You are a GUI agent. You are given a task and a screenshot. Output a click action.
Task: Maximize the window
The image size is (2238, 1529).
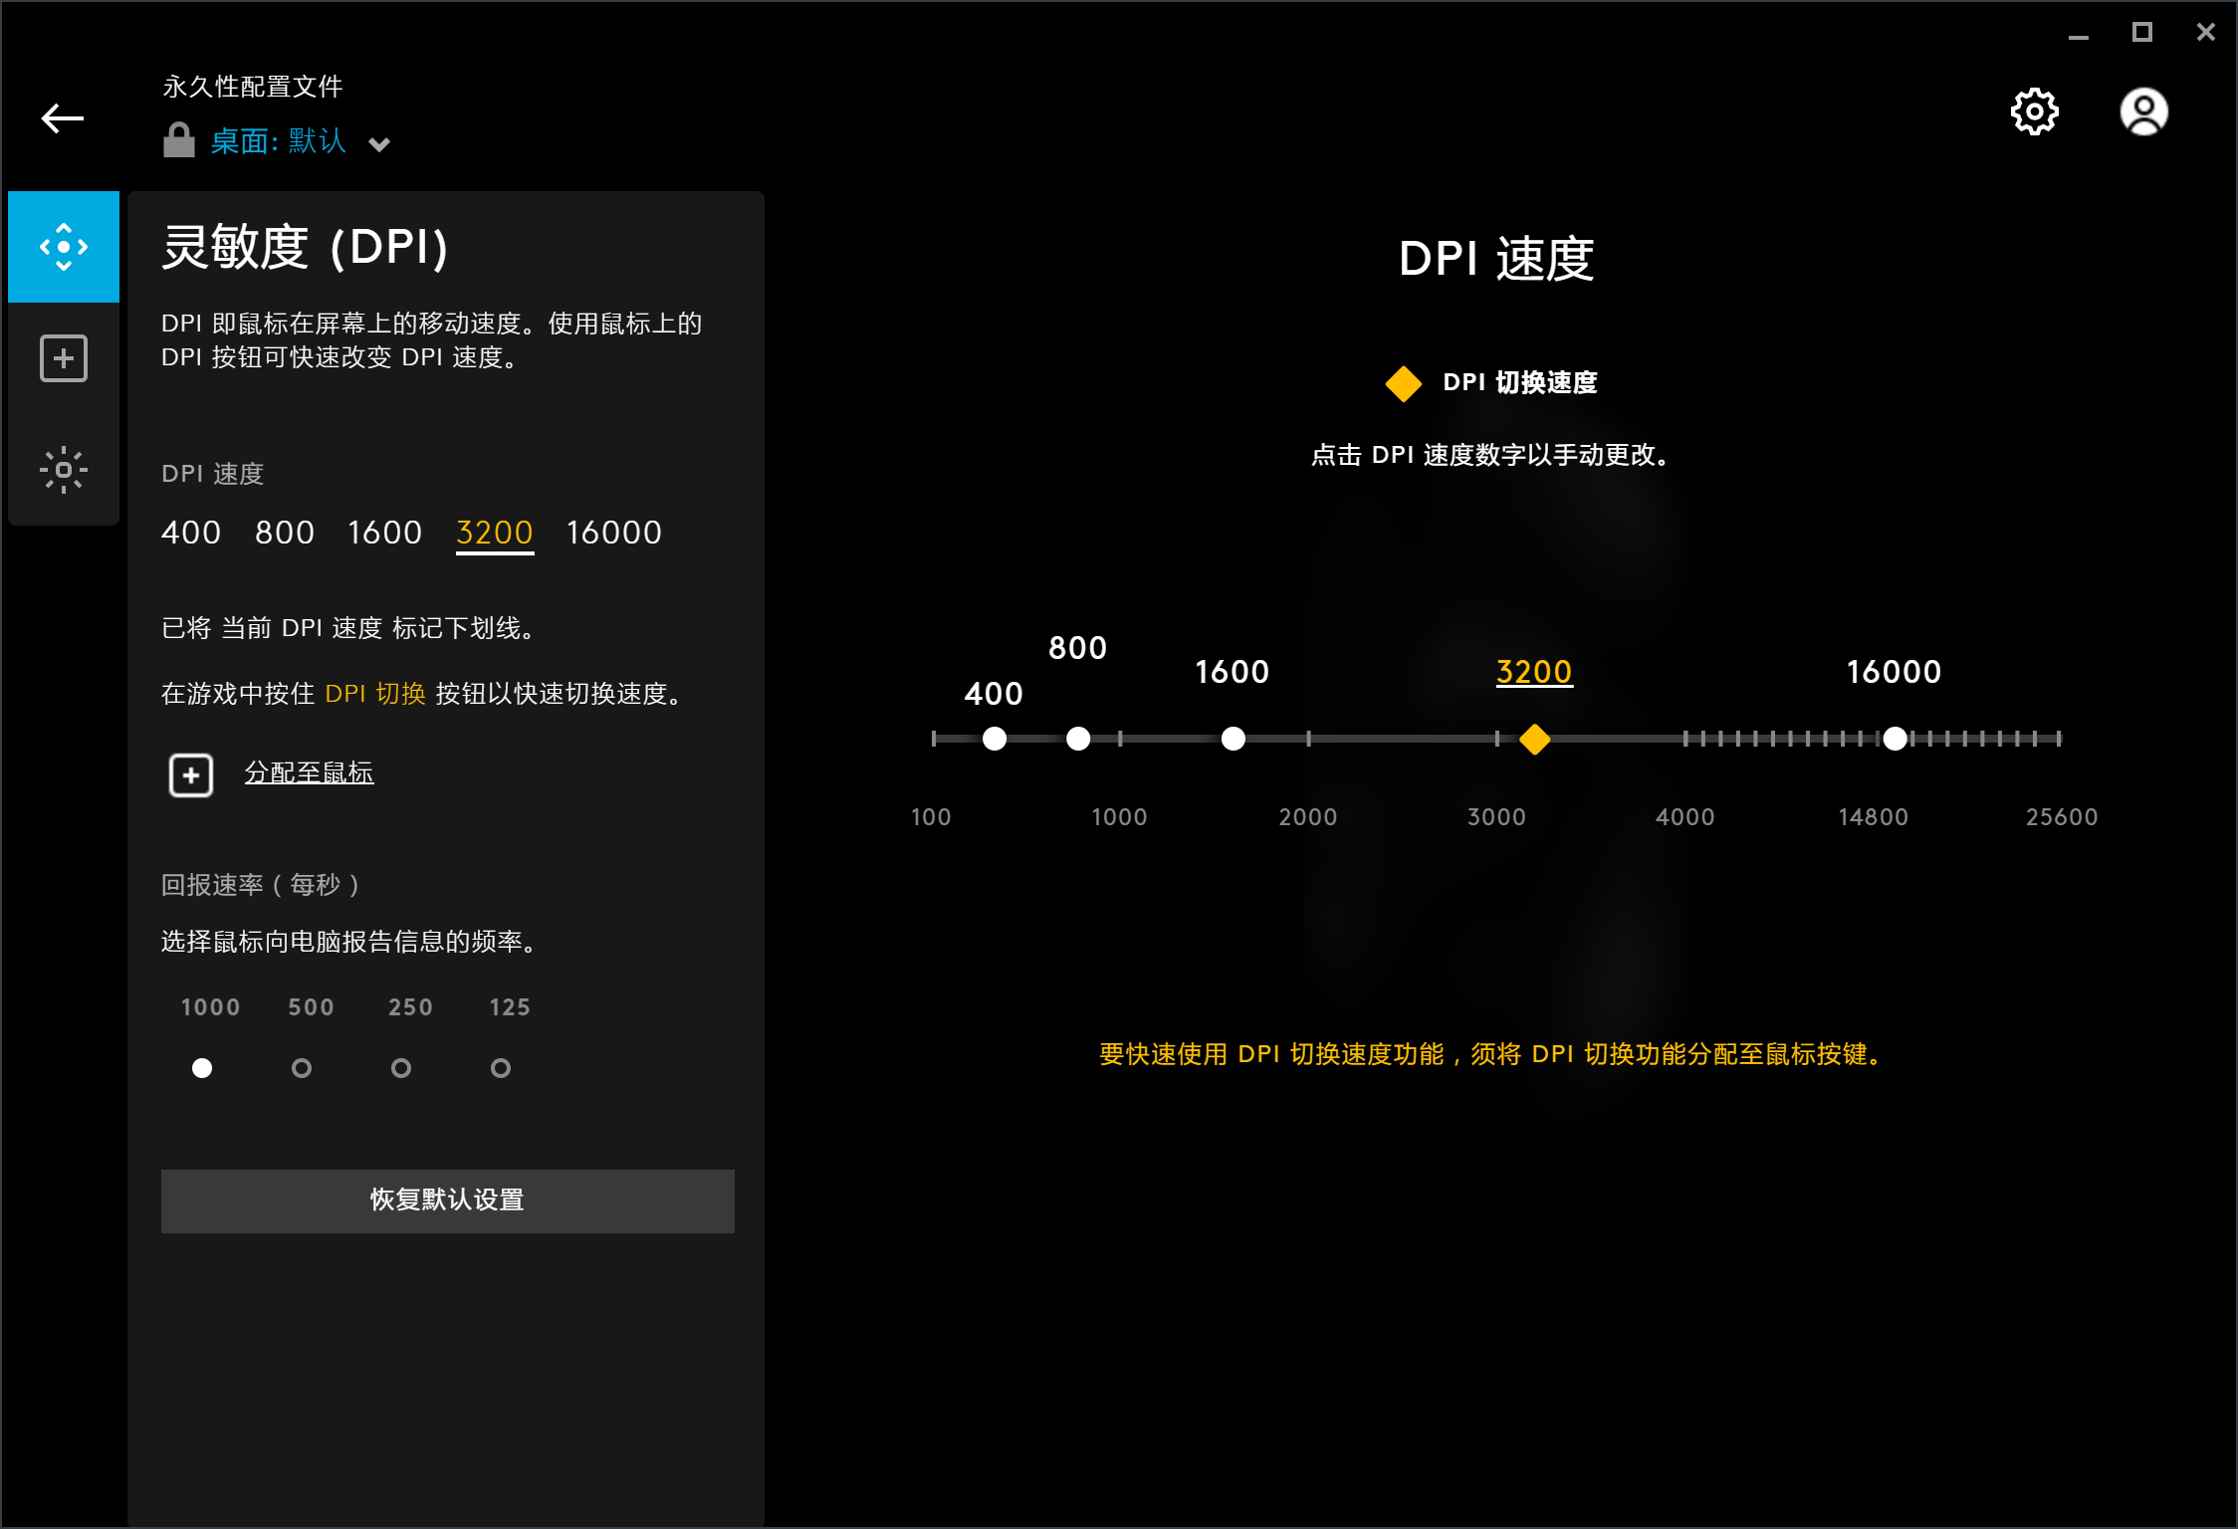[2142, 33]
